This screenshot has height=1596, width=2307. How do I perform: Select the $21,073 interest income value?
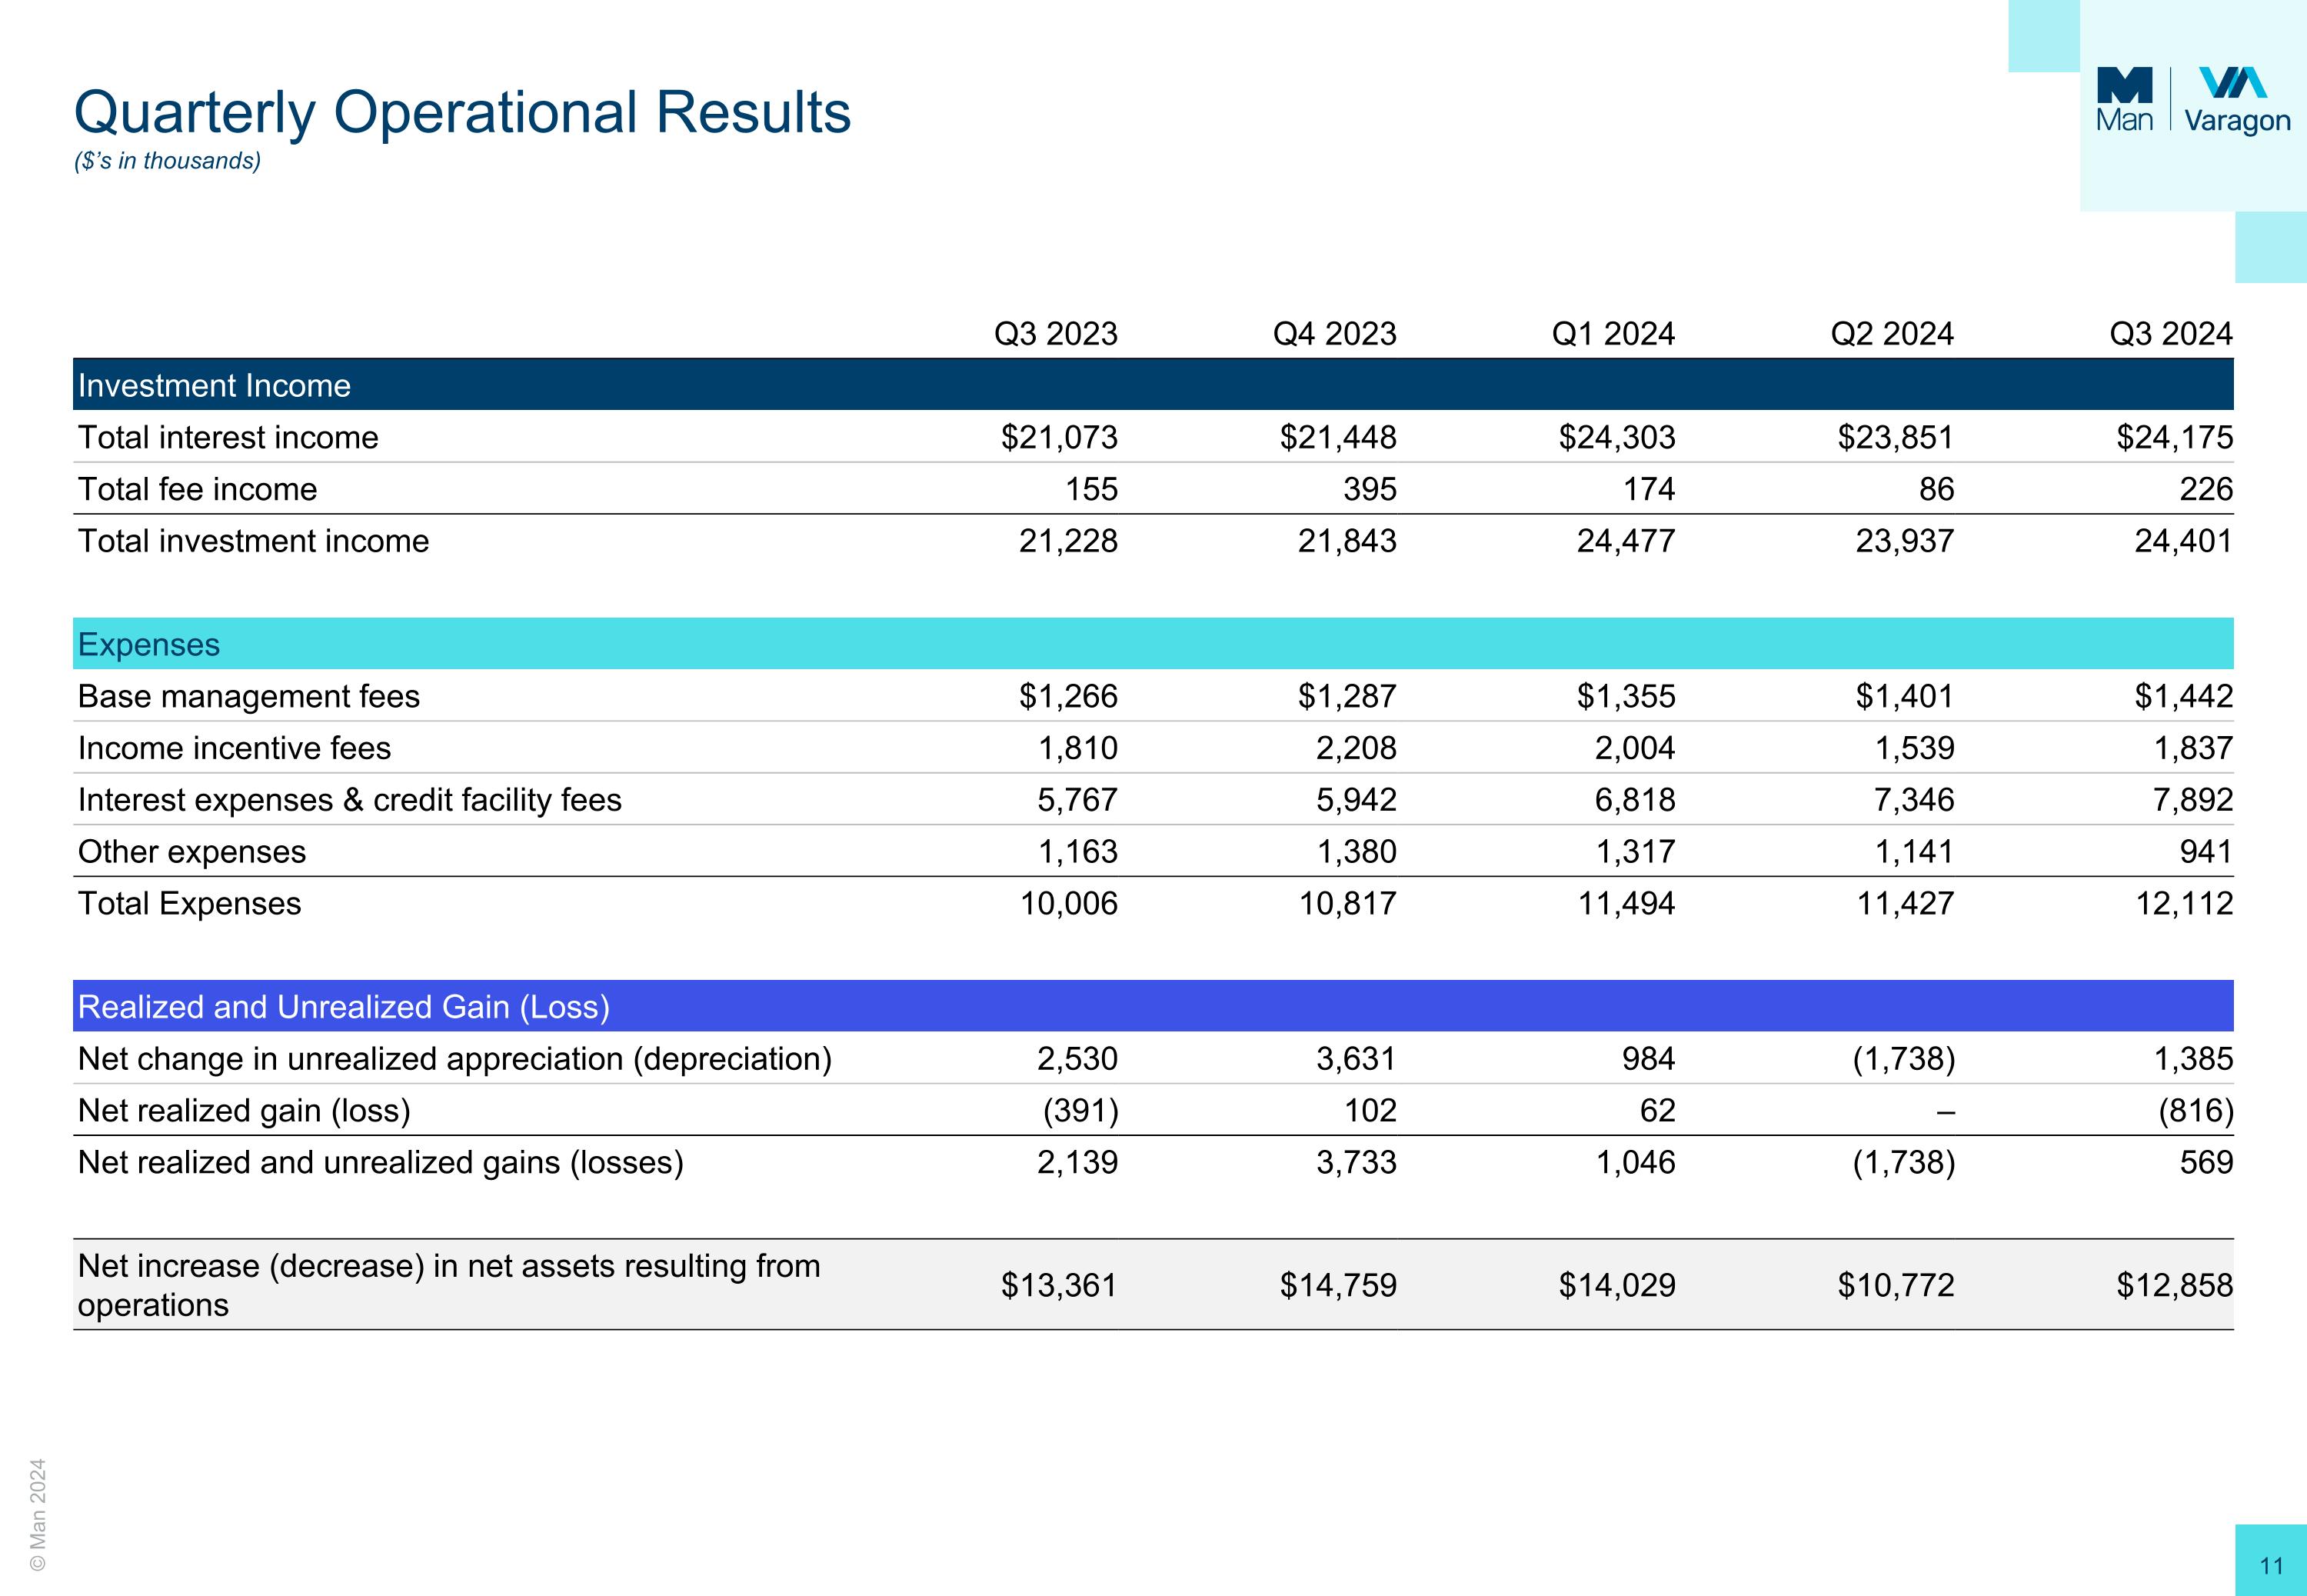[x=1060, y=437]
